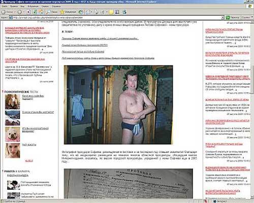Click the Research book toolbar icon
This screenshot has height=203, width=254.
point(117,12)
